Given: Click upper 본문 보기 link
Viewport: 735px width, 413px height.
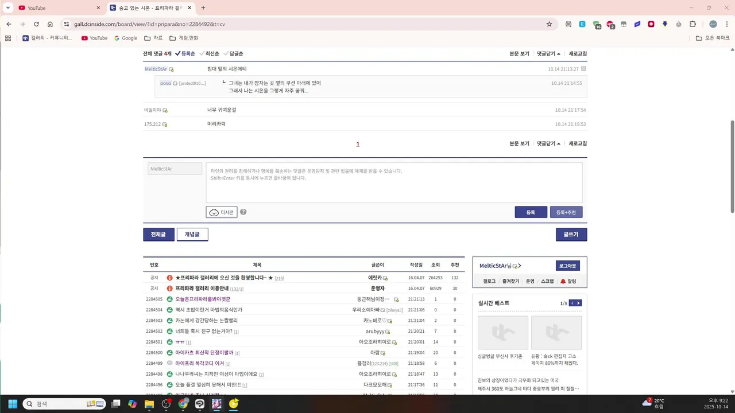Looking at the screenshot, I should (519, 53).
